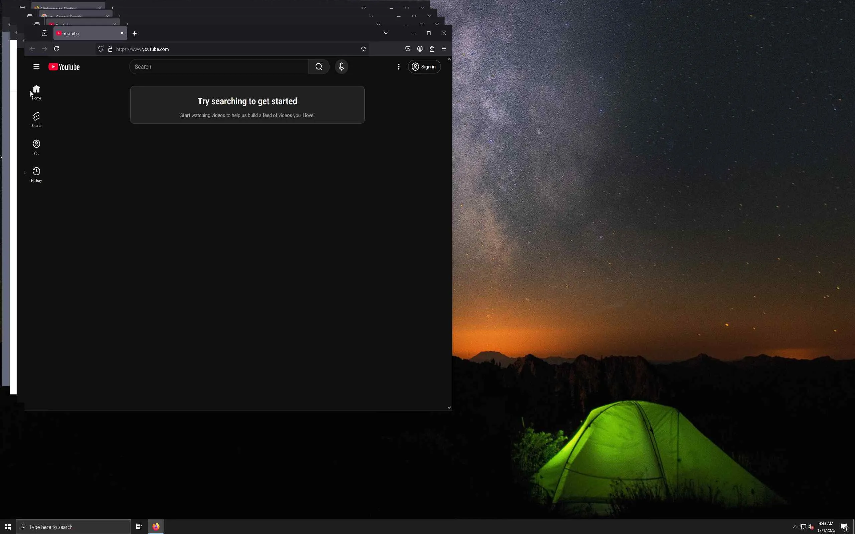This screenshot has width=855, height=534.
Task: Open YouTube hamburger guide menu
Action: 36,67
